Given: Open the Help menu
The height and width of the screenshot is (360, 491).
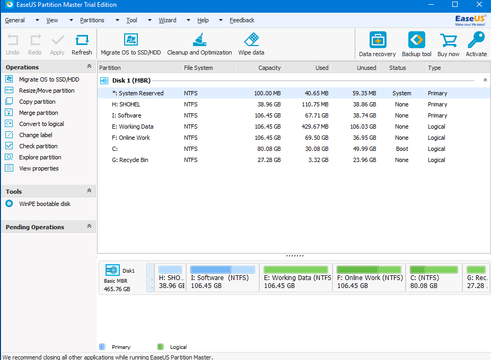Looking at the screenshot, I should (x=203, y=20).
